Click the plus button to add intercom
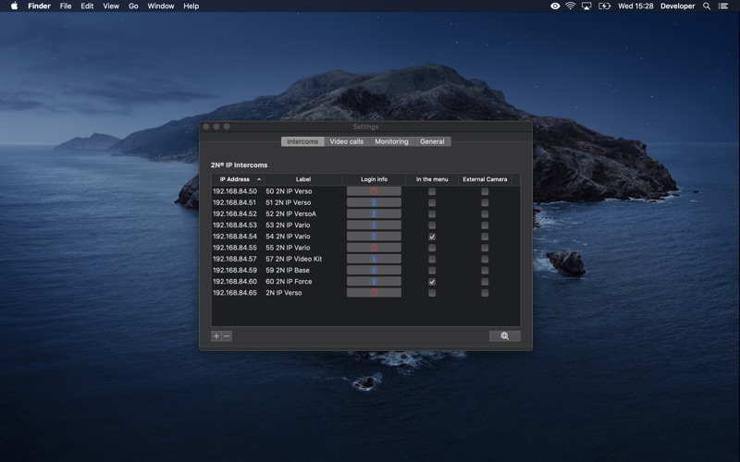Image resolution: width=740 pixels, height=462 pixels. (216, 335)
